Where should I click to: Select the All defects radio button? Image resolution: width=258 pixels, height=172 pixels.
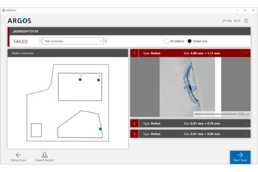click(x=166, y=41)
